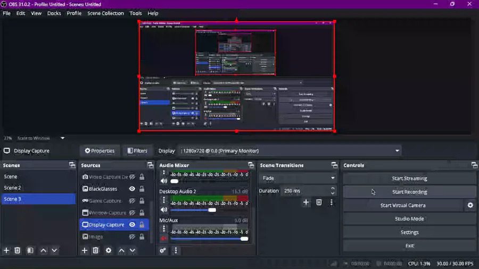Open the Edit menu
Viewport: 479px width, 269px height.
click(21, 13)
